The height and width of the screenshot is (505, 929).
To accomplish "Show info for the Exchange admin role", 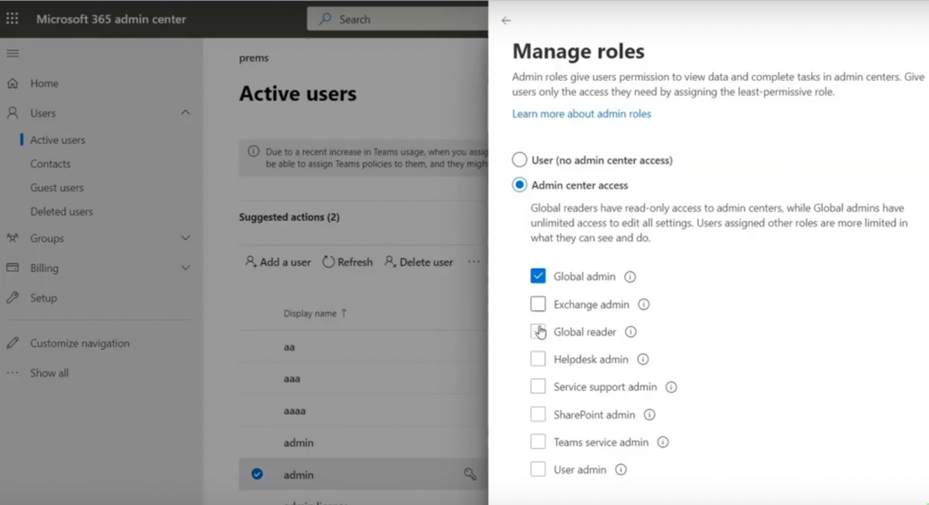I will tap(643, 305).
